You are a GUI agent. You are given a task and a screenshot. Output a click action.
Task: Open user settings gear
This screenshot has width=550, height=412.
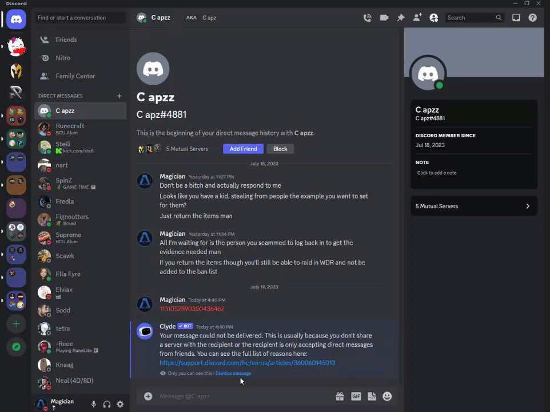coord(120,405)
